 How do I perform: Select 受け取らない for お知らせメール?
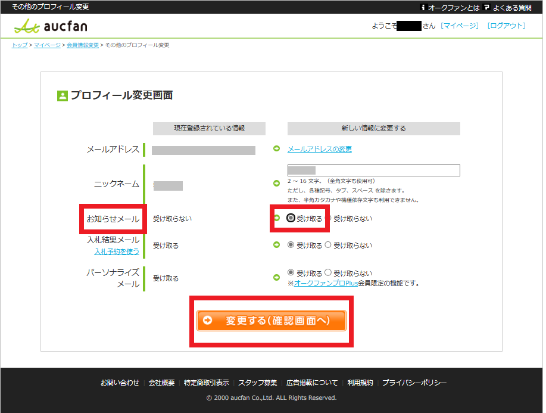click(x=328, y=218)
